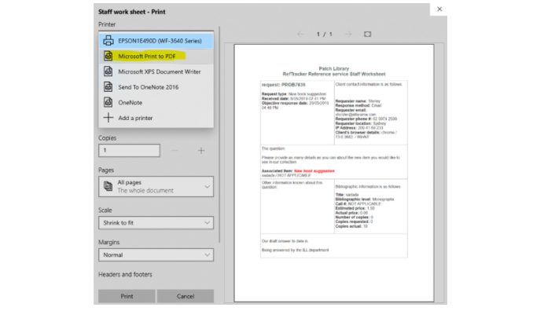Image resolution: width=555 pixels, height=311 pixels.
Task: Click the XPS Document Writer icon
Action: pyautogui.click(x=108, y=71)
